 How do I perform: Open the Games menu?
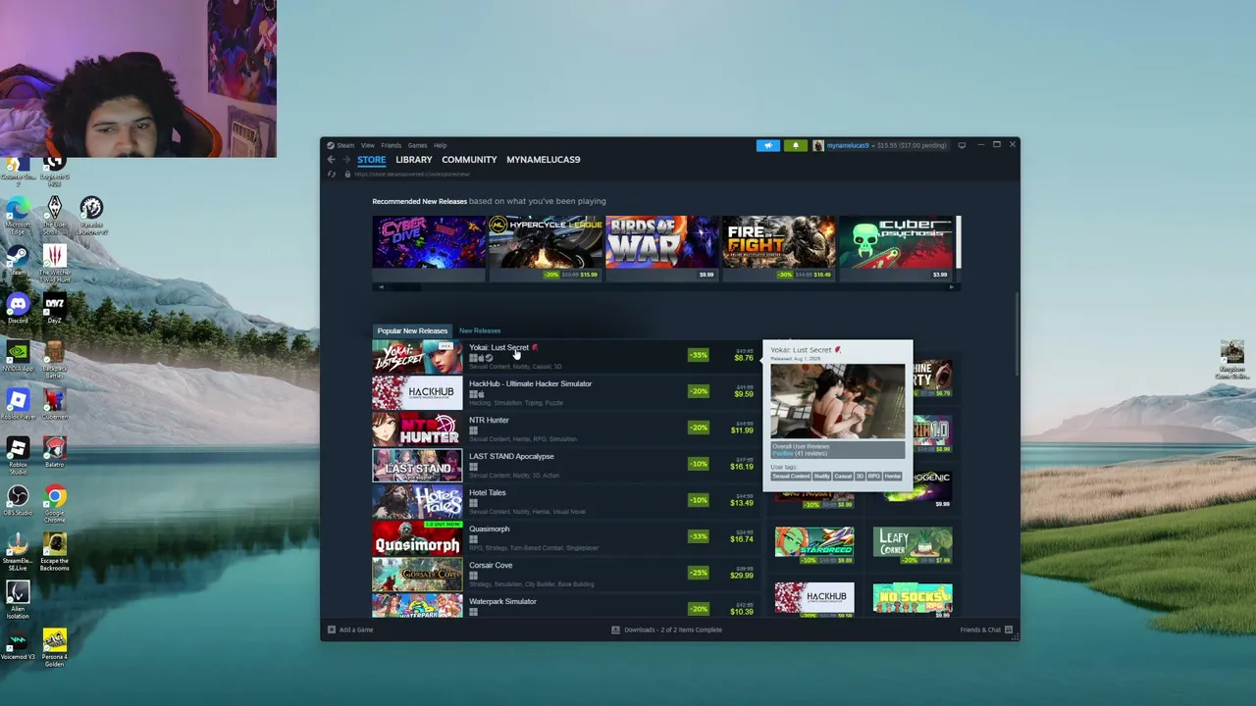[x=418, y=145]
